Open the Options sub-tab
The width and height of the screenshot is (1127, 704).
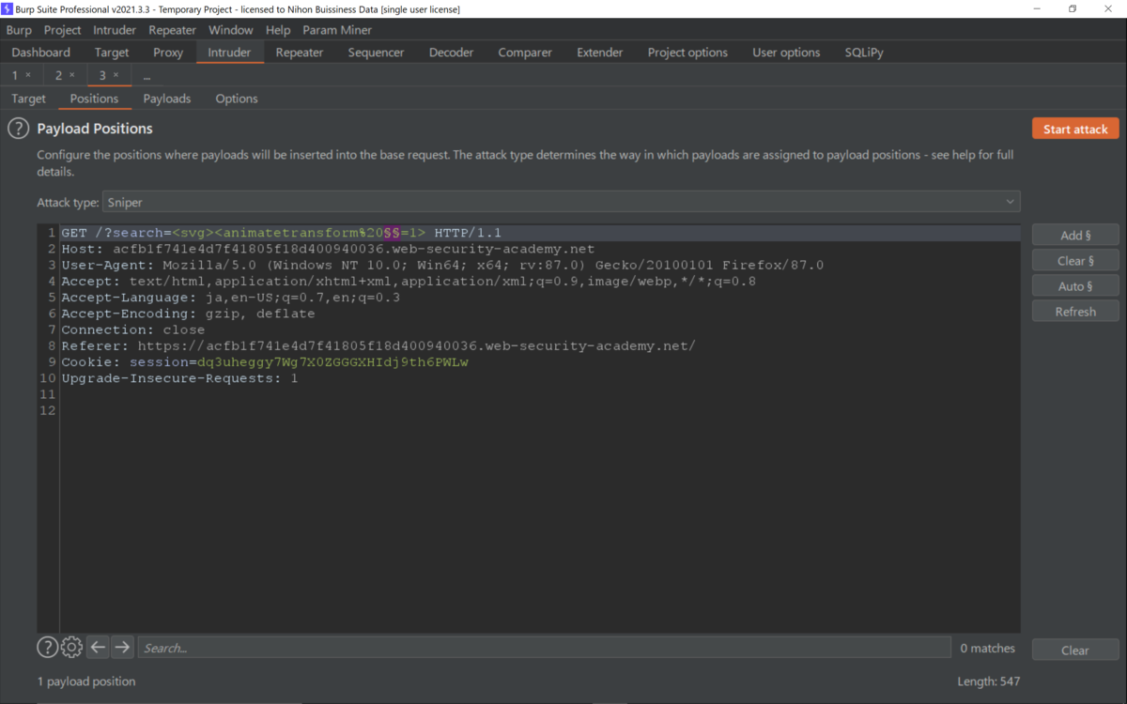click(237, 99)
